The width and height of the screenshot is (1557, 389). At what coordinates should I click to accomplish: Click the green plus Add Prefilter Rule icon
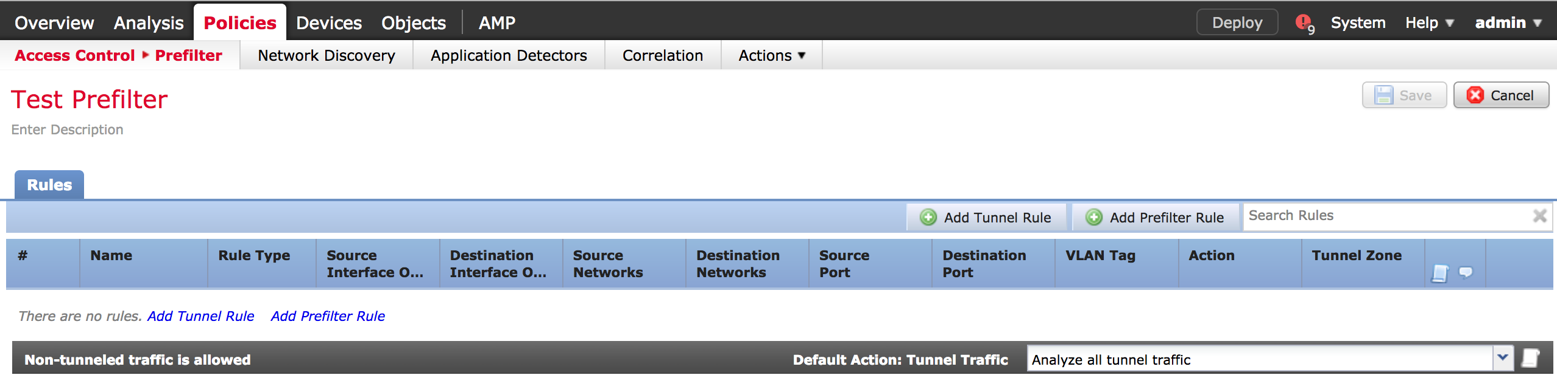pyautogui.click(x=1093, y=218)
